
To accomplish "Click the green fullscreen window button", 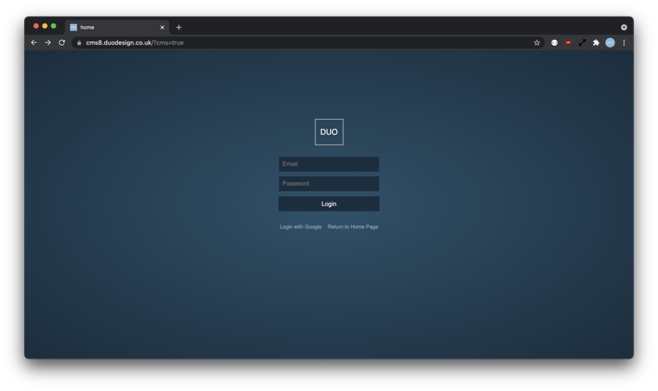I will [53, 26].
